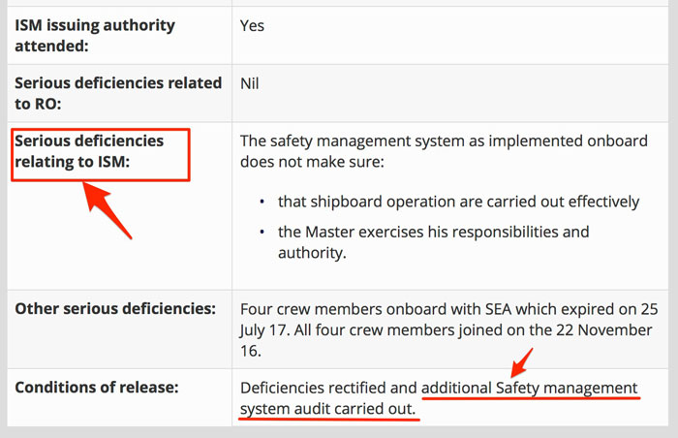This screenshot has height=438, width=678.
Task: Click the 'Deficiencies rectified and' text
Action: pyautogui.click(x=328, y=389)
